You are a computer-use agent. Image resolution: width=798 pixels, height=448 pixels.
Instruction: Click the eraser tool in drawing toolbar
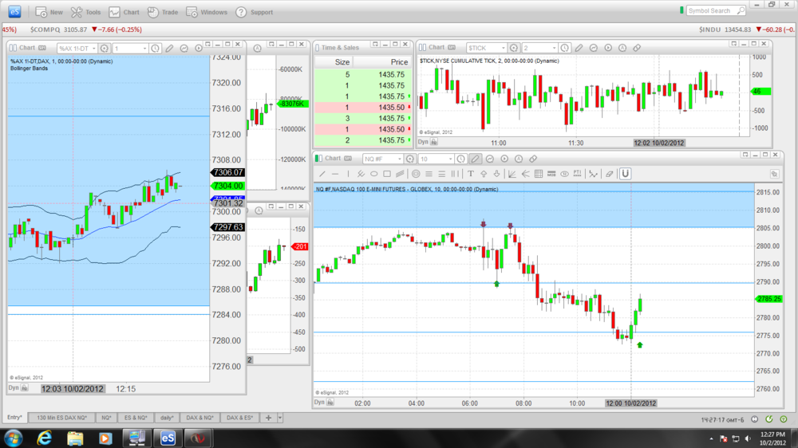click(609, 174)
